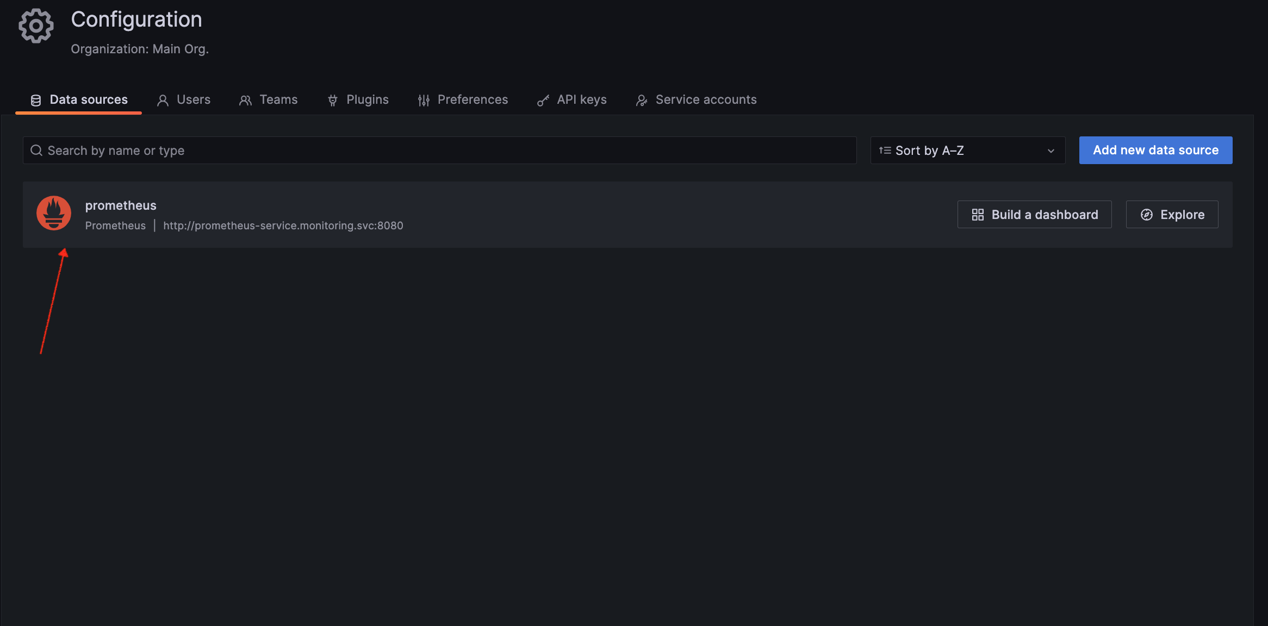Click the Users person icon
The image size is (1268, 626).
pyautogui.click(x=163, y=101)
